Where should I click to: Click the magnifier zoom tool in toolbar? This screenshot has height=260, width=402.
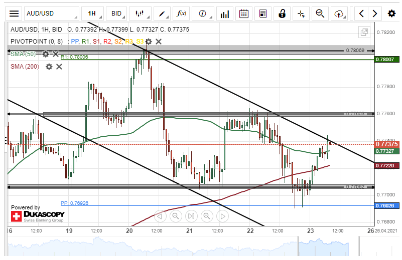click(320, 14)
